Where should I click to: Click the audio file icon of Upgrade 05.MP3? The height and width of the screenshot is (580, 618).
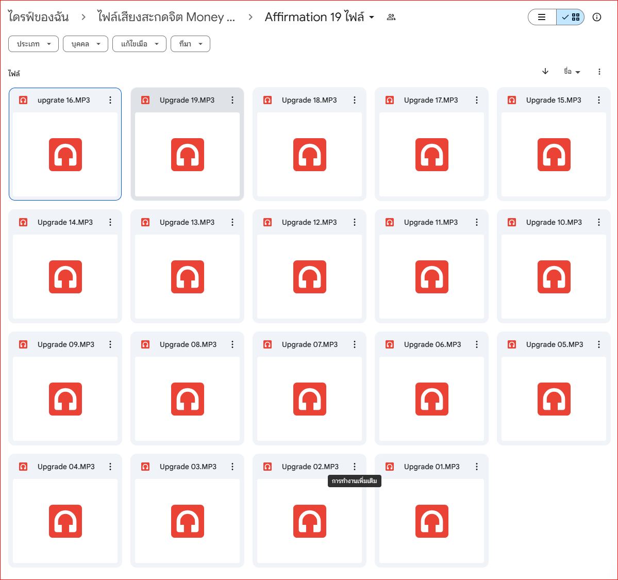click(x=554, y=399)
